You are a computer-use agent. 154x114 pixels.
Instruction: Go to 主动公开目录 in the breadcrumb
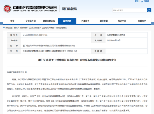pos(34,28)
